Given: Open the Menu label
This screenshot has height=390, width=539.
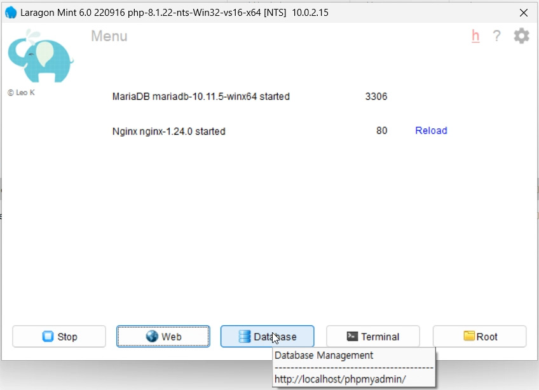Looking at the screenshot, I should [109, 36].
